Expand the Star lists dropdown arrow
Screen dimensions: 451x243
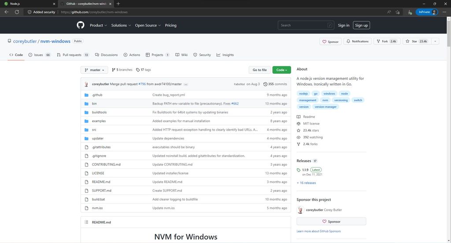435,41
